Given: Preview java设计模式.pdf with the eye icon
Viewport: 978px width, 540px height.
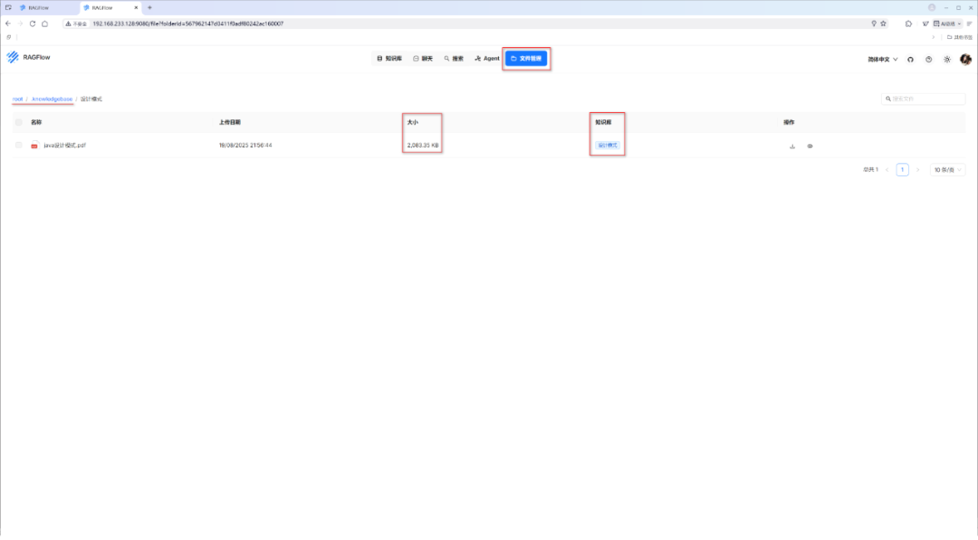Looking at the screenshot, I should click(810, 147).
